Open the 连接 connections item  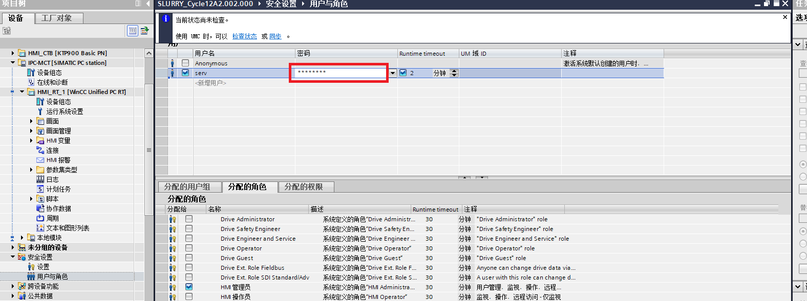(52, 150)
